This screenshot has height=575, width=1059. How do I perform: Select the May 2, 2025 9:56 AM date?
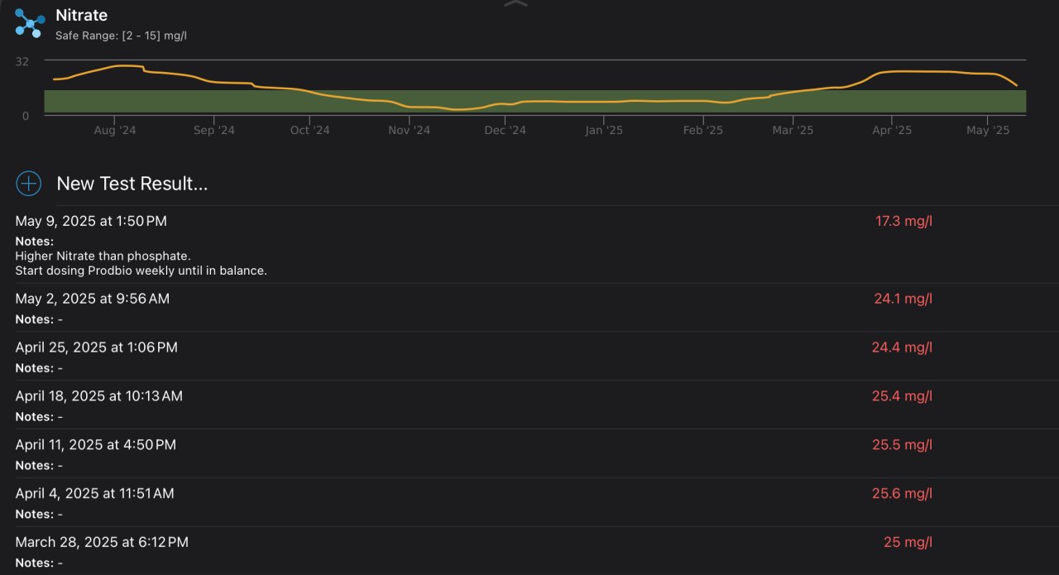92,299
